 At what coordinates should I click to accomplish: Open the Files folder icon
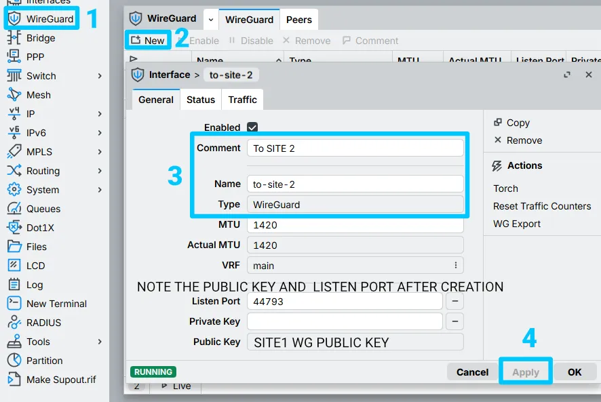(14, 246)
